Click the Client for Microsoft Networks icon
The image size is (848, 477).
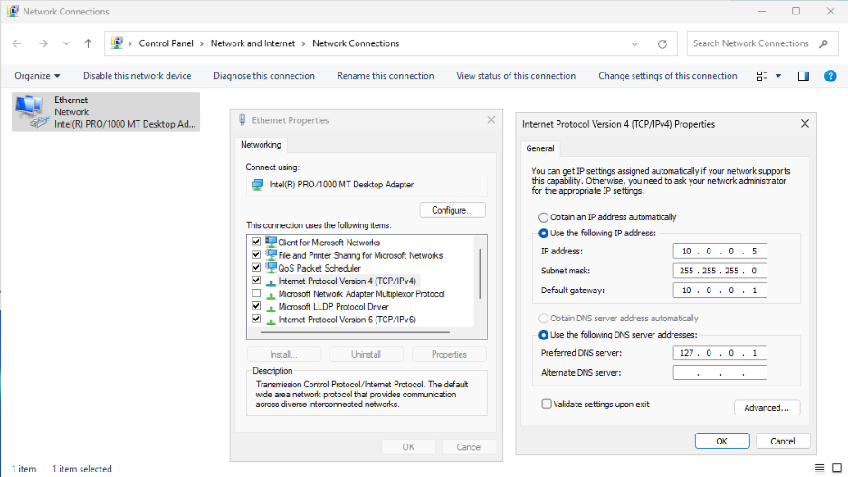tap(271, 242)
